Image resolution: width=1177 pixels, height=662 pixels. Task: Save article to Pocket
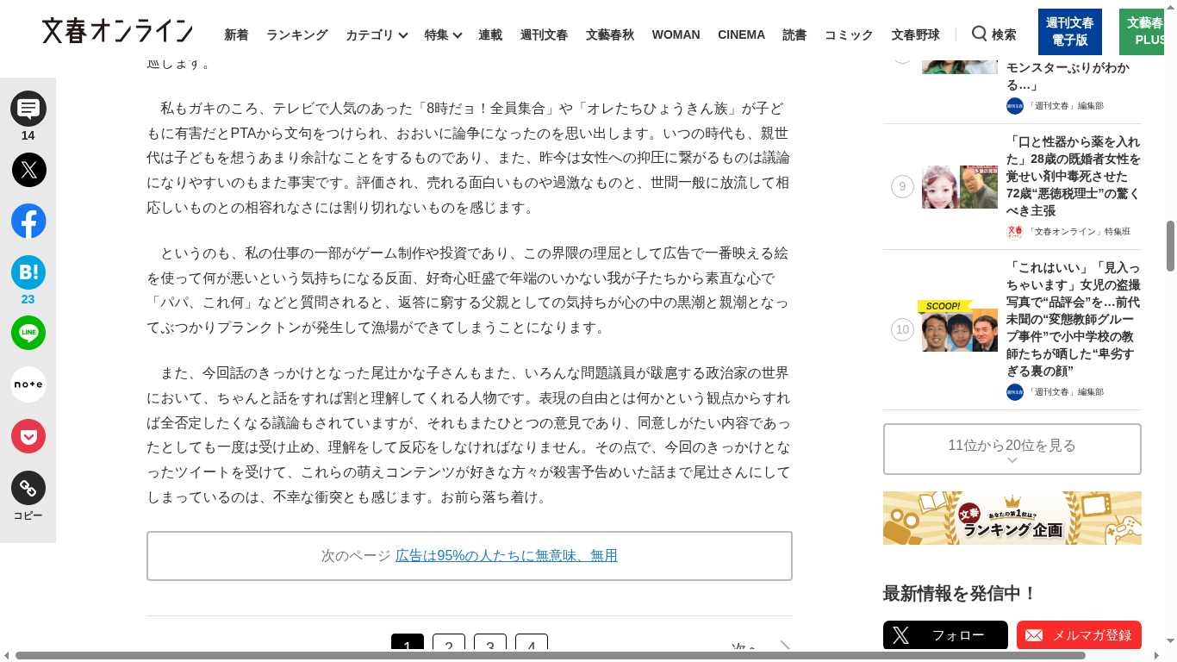(28, 436)
